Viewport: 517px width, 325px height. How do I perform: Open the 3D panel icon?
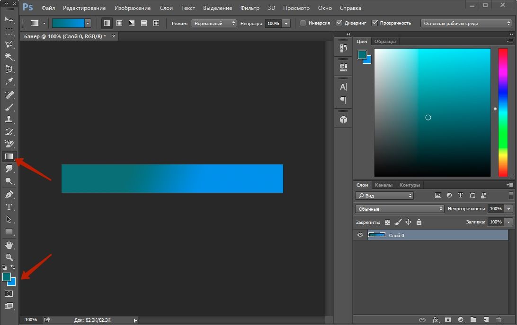[343, 120]
